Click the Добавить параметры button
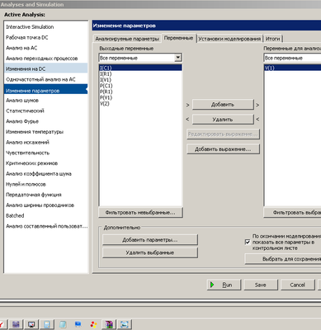Image resolution: width=321 pixels, height=330 pixels. pos(150,240)
